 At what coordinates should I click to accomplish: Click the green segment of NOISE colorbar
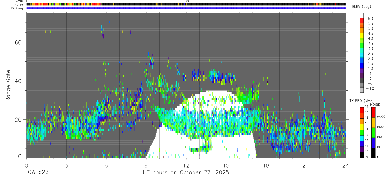coord(373,132)
